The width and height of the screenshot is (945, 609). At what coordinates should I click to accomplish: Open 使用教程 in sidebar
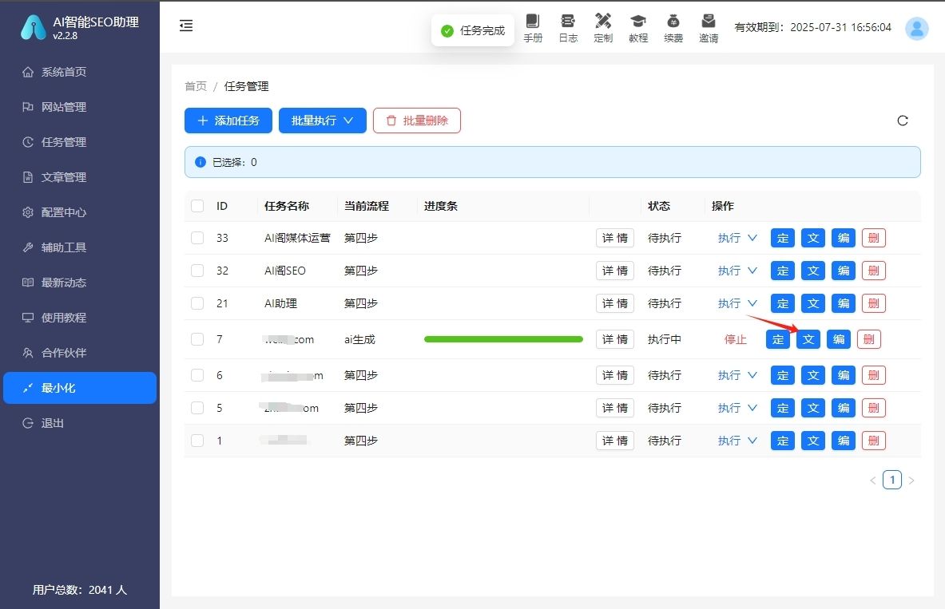click(80, 318)
